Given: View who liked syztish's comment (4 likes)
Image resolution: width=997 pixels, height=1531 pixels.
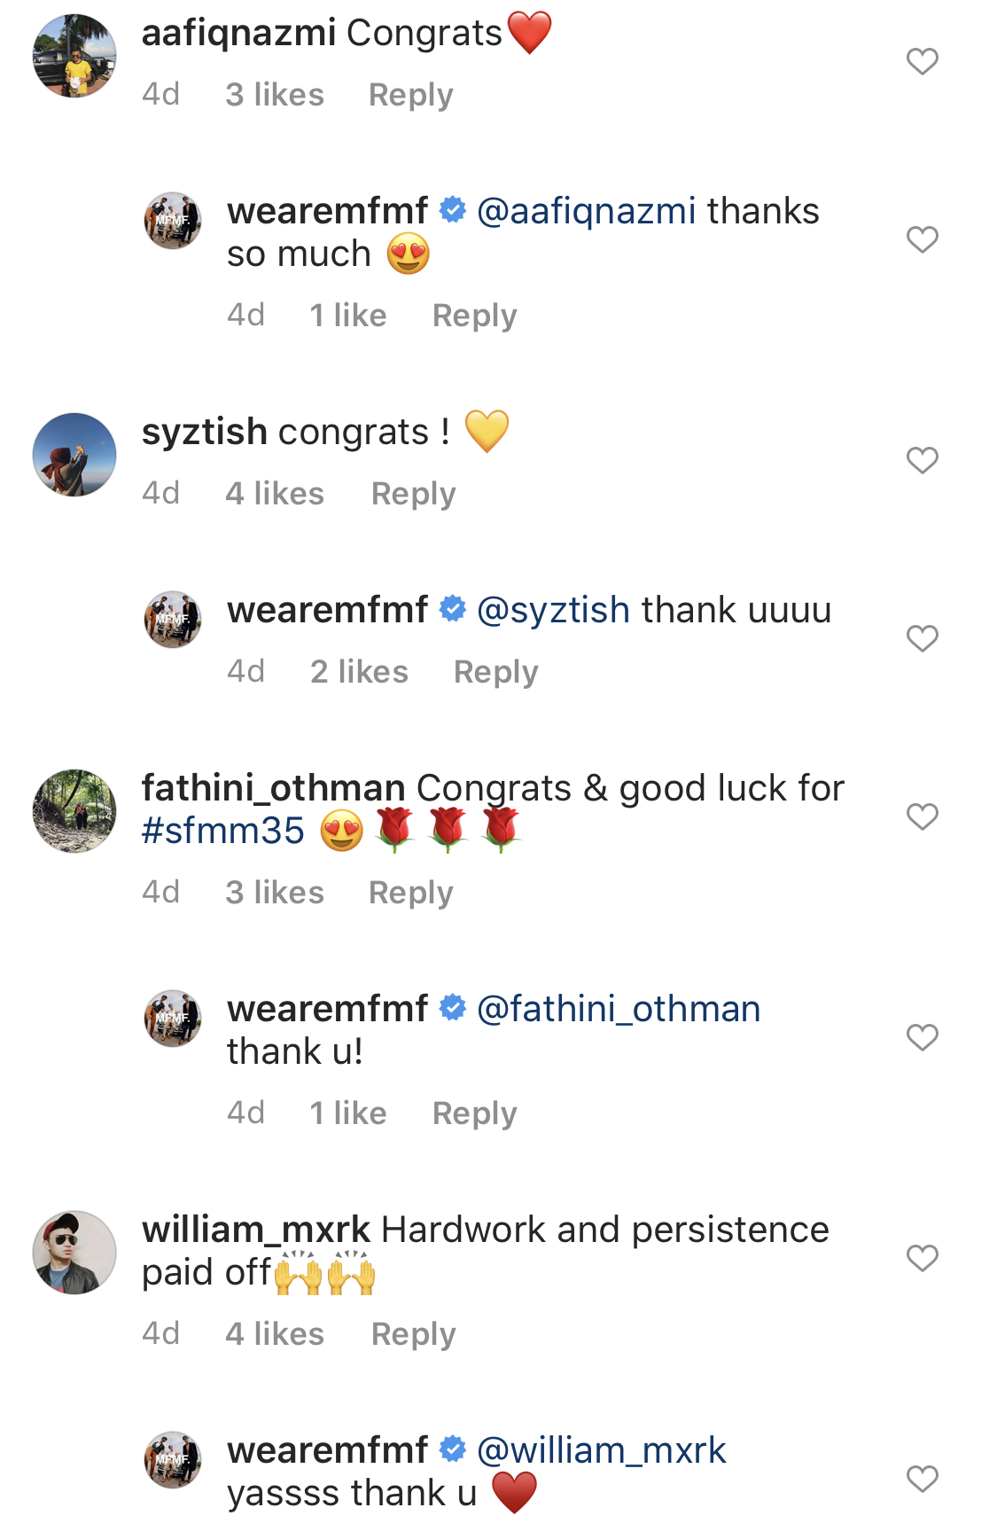Looking at the screenshot, I should click(275, 494).
